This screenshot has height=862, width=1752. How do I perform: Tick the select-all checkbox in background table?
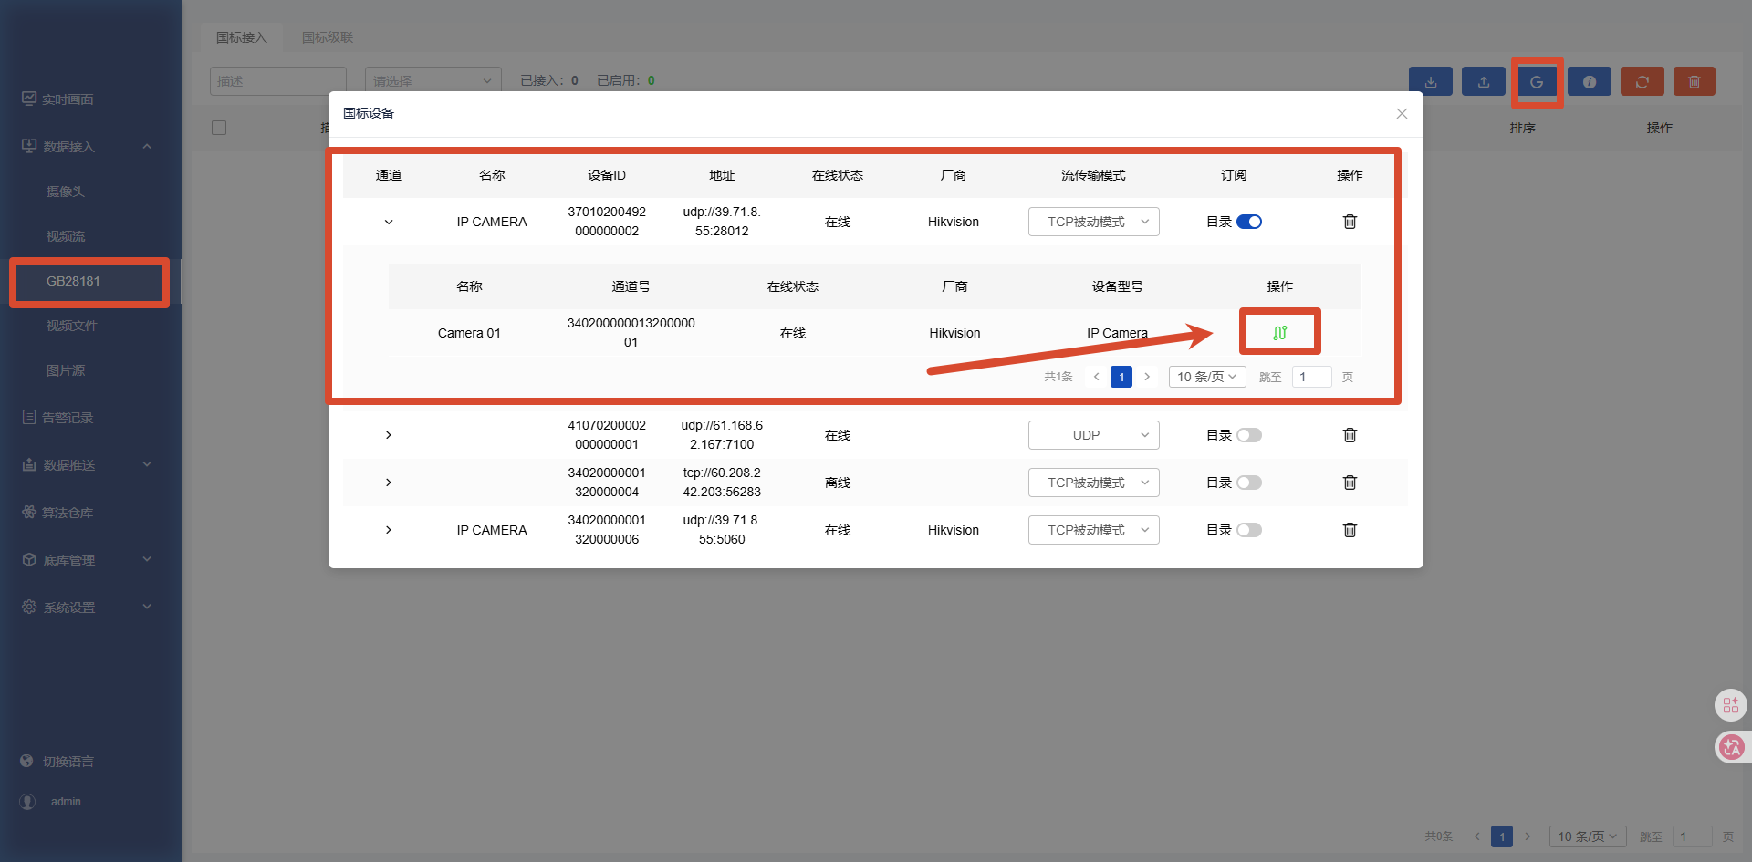pos(219,128)
